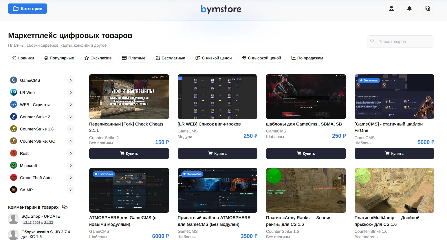Buy [GameCMS] статичный шаблон FirOne
447x240 pixels.
coord(394,153)
